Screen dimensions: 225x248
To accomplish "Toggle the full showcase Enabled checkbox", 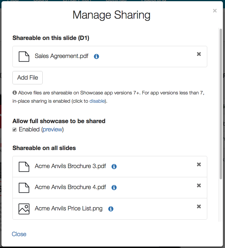I will (x=15, y=130).
